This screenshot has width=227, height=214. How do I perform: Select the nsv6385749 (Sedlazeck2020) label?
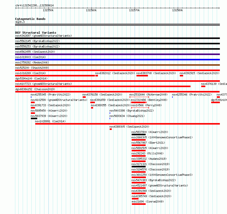[x=152, y=196]
